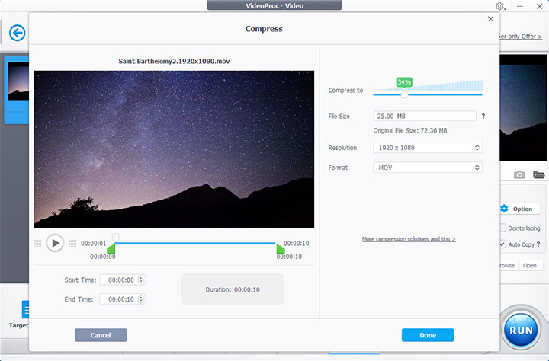549x361 pixels.
Task: Click the End Time field
Action: click(x=122, y=299)
